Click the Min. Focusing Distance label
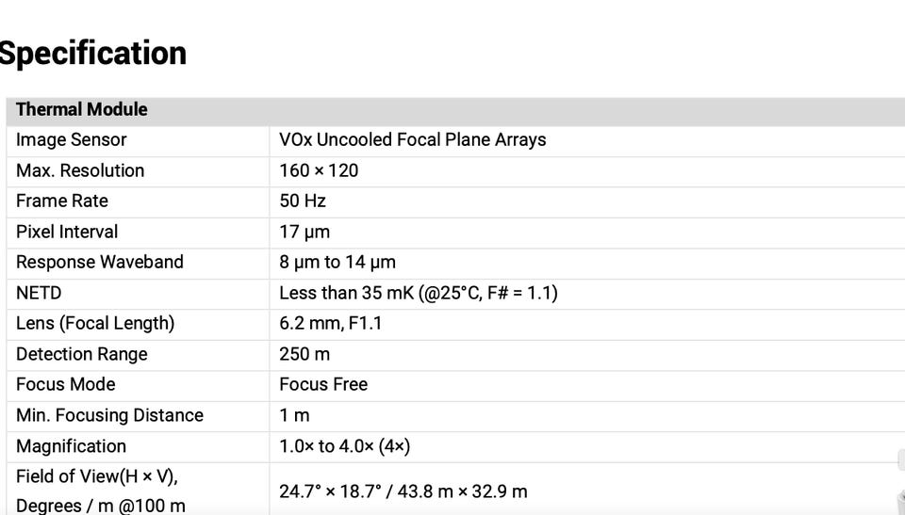The width and height of the screenshot is (905, 515). (109, 415)
